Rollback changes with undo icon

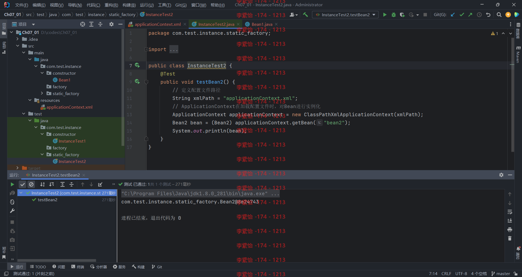[488, 15]
